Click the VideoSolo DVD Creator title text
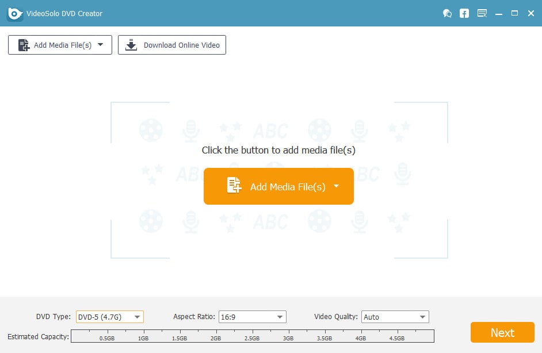 [x=64, y=13]
